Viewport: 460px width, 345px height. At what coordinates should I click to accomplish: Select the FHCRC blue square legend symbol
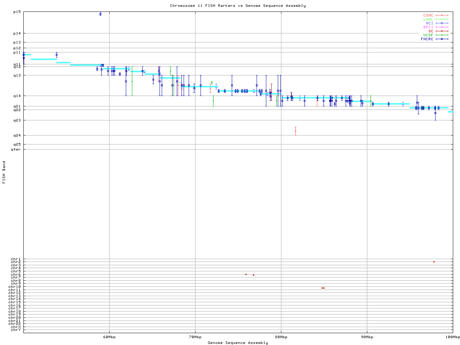click(x=442, y=39)
